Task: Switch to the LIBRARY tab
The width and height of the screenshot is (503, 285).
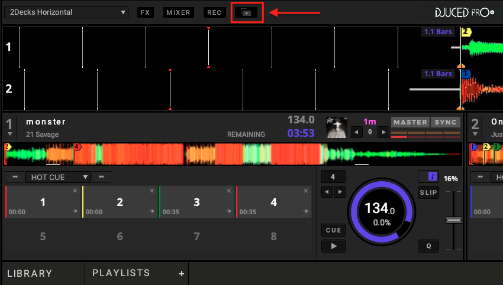Action: tap(30, 274)
